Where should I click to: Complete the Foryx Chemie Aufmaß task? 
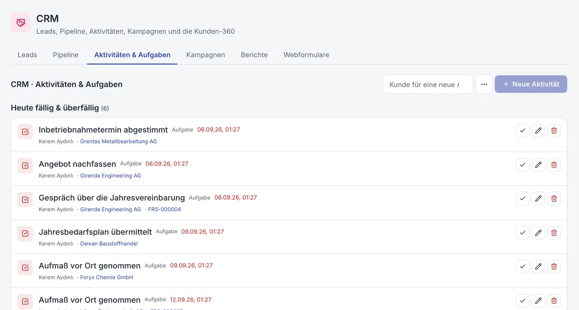click(522, 266)
